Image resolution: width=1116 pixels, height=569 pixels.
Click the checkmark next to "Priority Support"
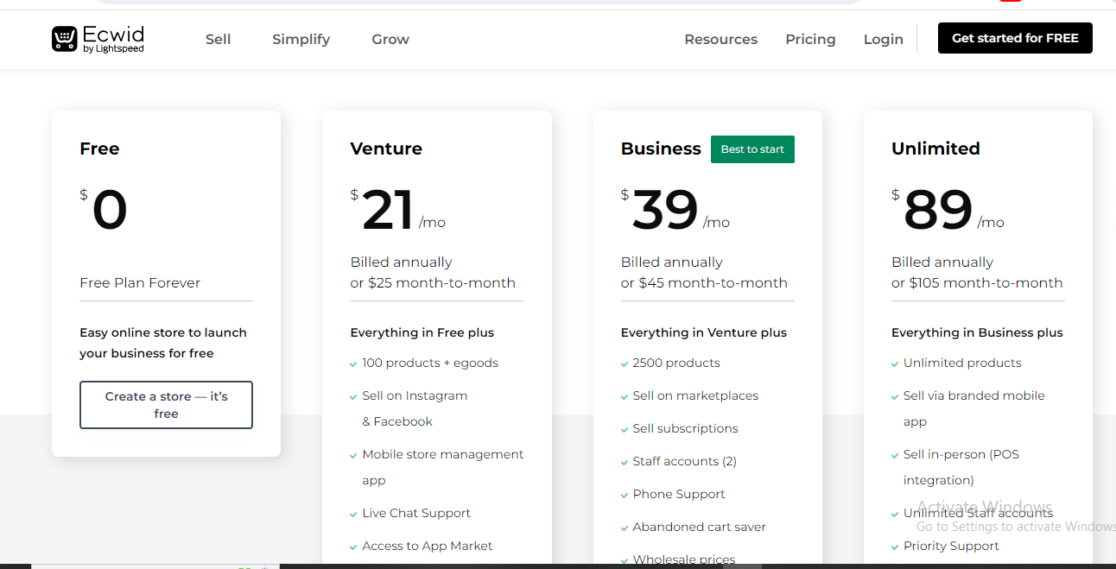click(895, 547)
